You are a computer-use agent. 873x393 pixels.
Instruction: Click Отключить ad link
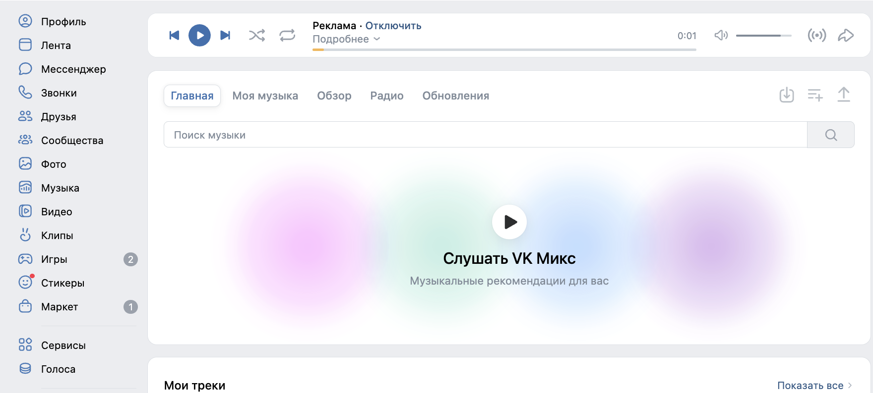tap(393, 26)
